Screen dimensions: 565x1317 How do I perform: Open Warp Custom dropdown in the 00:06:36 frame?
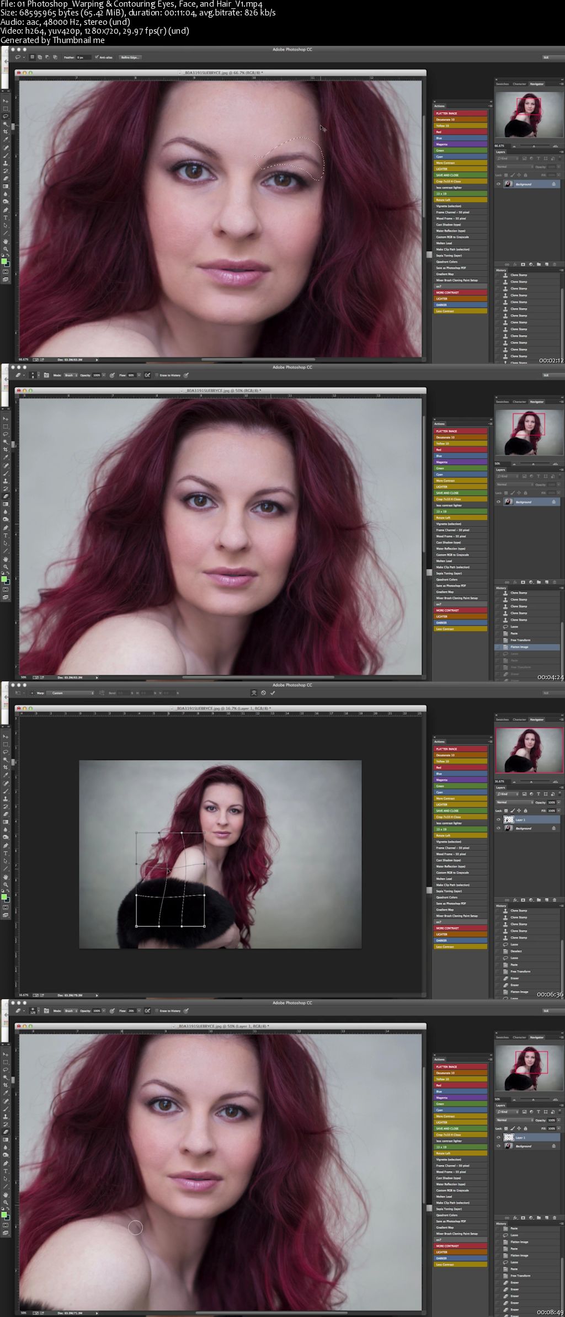[71, 693]
